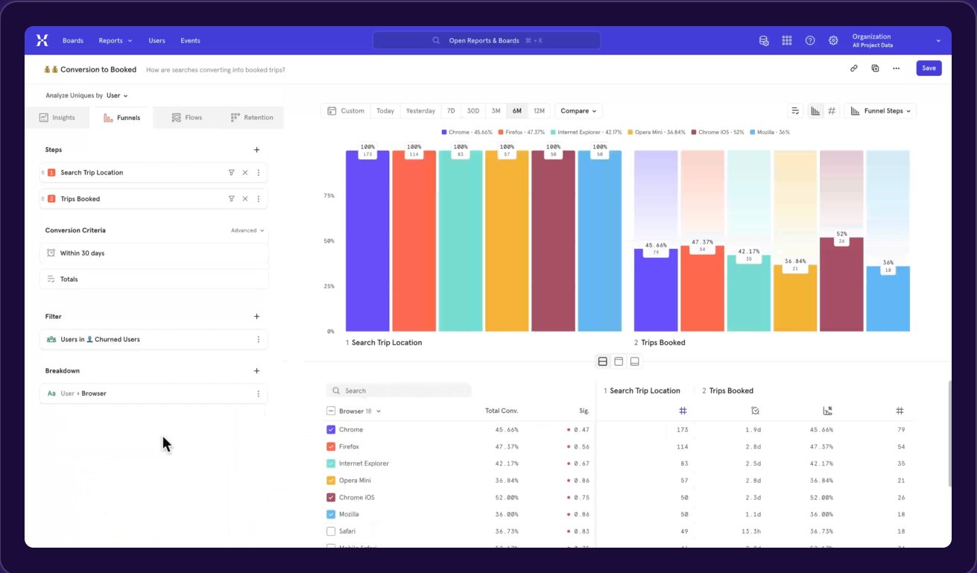Image resolution: width=977 pixels, height=573 pixels.
Task: Open the Advanced conversion criteria dropdown
Action: pyautogui.click(x=247, y=230)
